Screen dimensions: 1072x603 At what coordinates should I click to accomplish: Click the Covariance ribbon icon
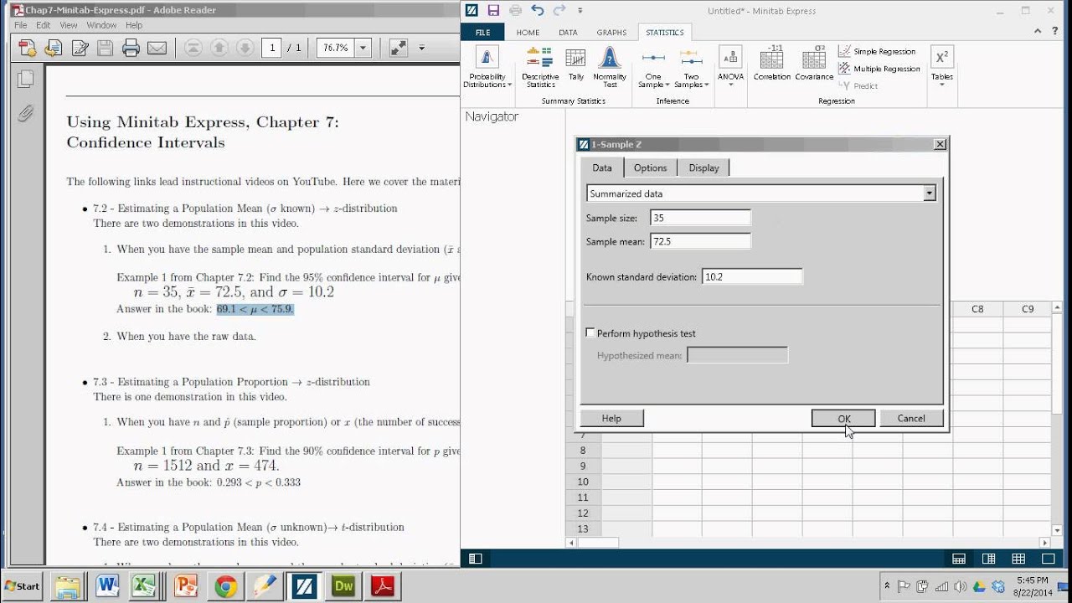coord(814,64)
